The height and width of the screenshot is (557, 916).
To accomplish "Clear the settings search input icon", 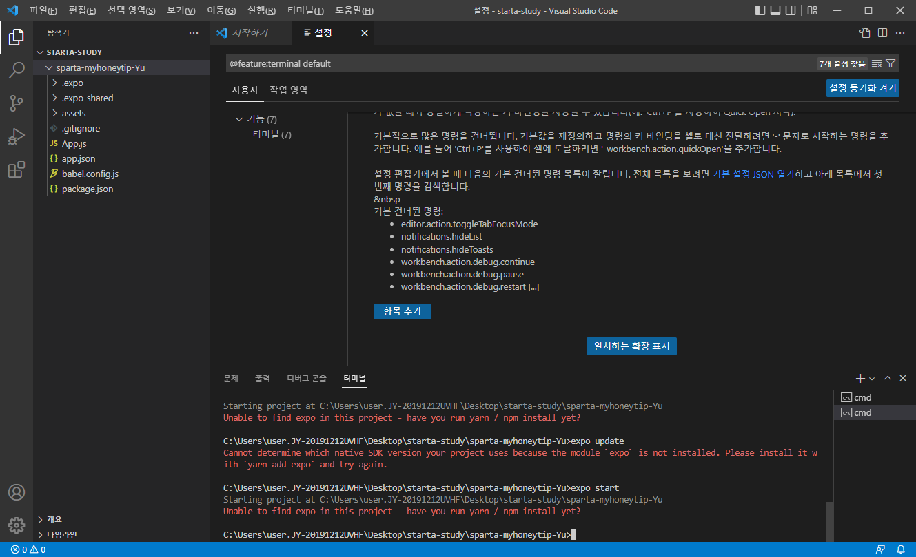I will pyautogui.click(x=877, y=63).
